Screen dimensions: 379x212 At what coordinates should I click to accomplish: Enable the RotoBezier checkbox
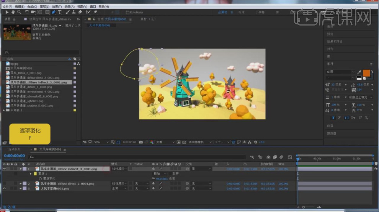127,13
